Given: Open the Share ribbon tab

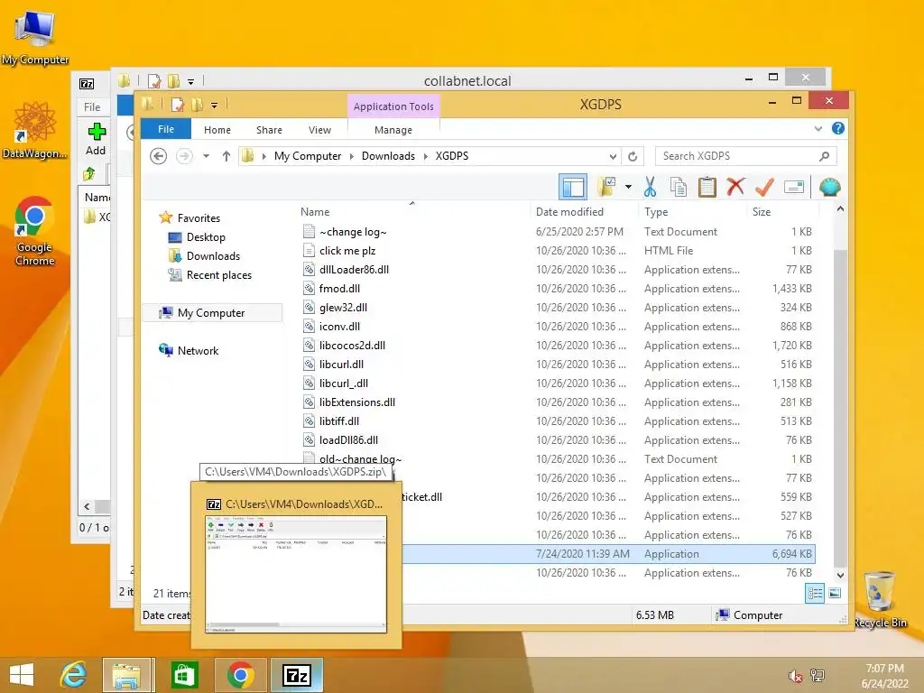Looking at the screenshot, I should 269,130.
